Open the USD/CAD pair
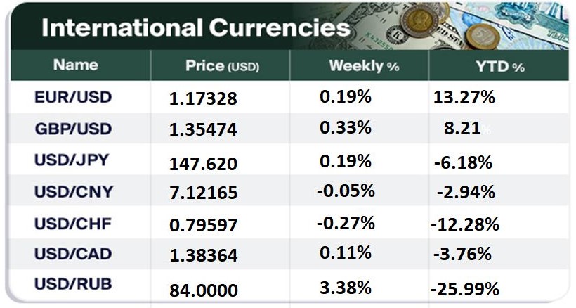The width and height of the screenshot is (576, 308). point(72,253)
